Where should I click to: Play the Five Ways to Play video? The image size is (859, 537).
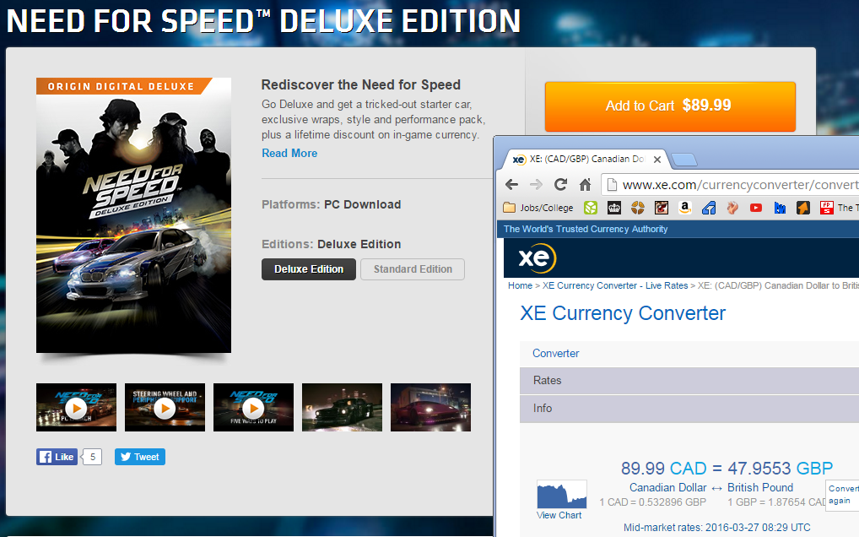pyautogui.click(x=253, y=407)
